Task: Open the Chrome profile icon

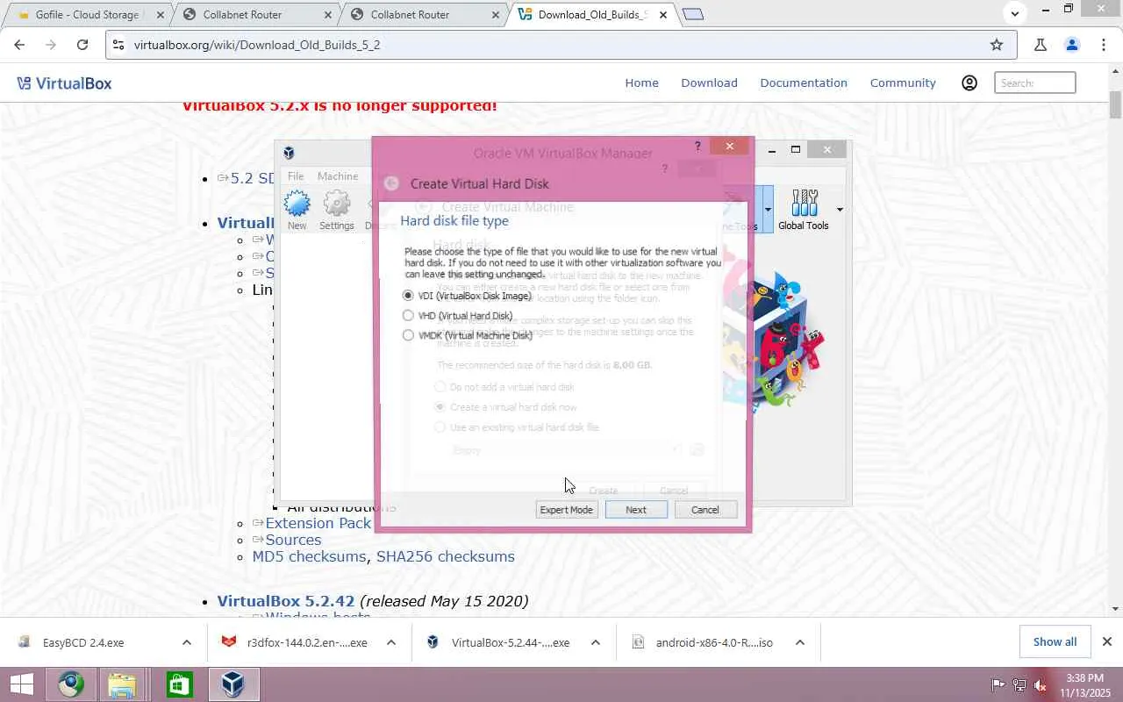Action: click(x=1072, y=45)
